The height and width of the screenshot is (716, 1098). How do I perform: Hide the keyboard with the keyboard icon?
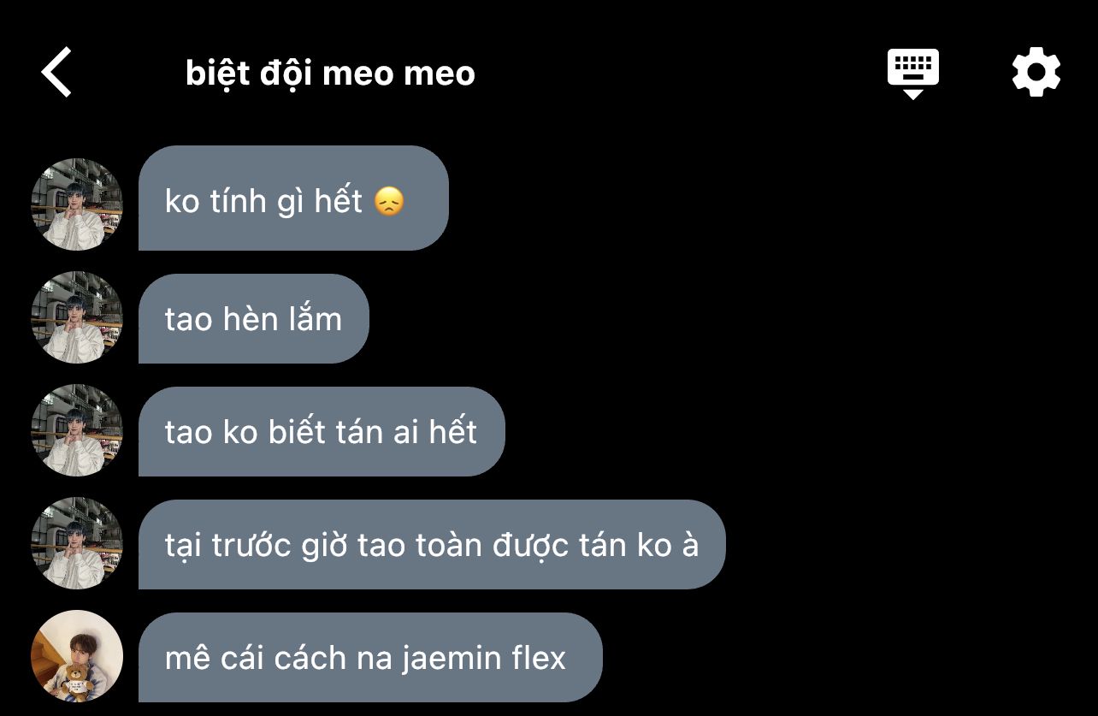(x=912, y=74)
